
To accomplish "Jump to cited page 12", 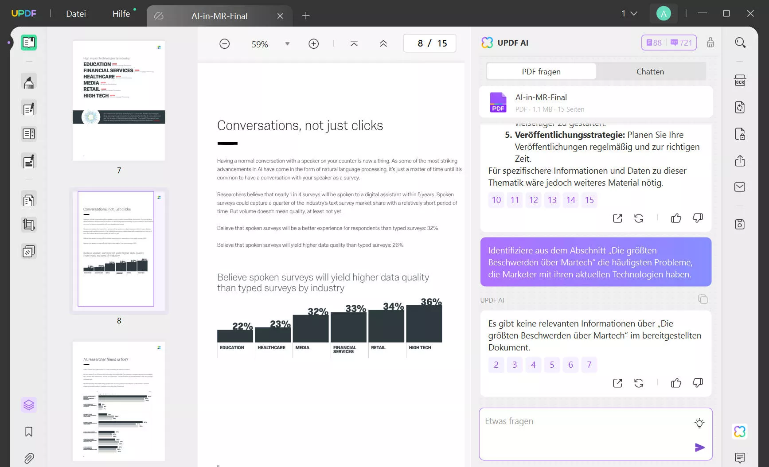I will point(534,200).
